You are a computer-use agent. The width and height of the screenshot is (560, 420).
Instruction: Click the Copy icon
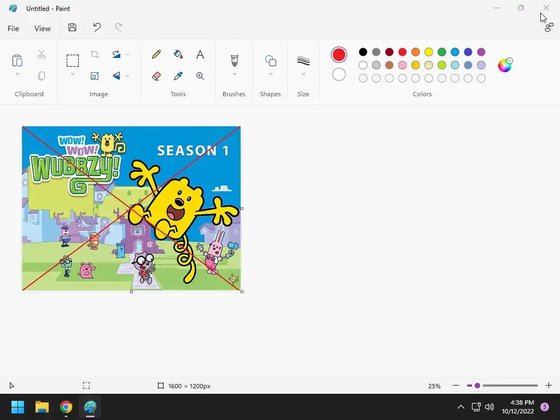tap(42, 75)
